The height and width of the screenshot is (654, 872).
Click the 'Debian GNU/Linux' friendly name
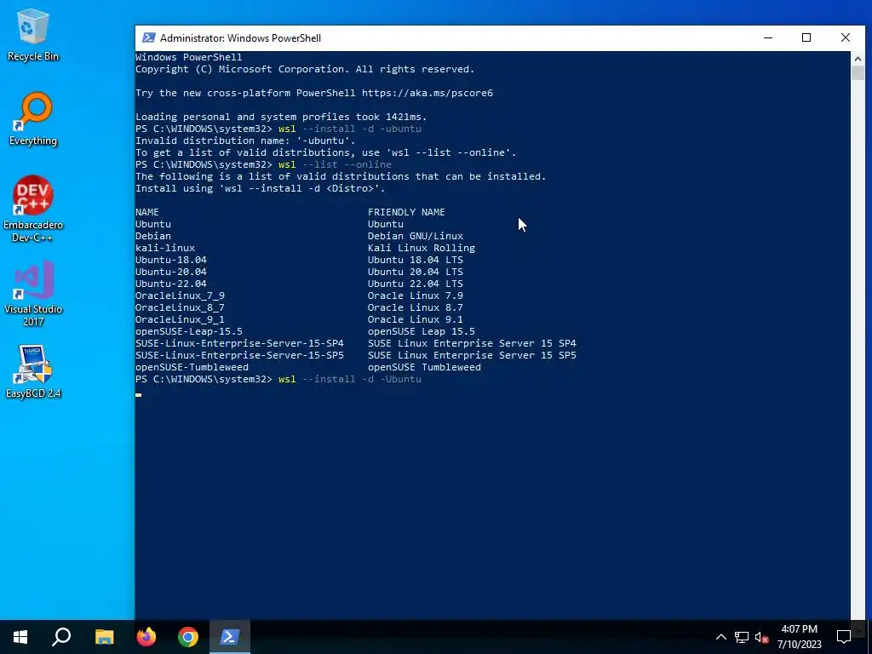(x=415, y=236)
